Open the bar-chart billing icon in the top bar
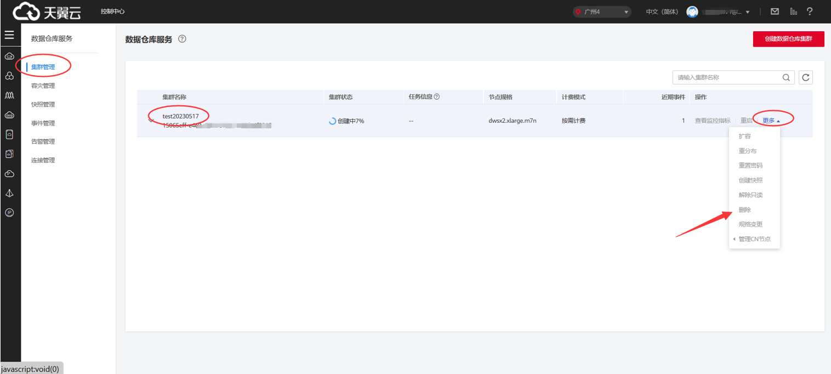Image resolution: width=831 pixels, height=374 pixels. click(793, 12)
